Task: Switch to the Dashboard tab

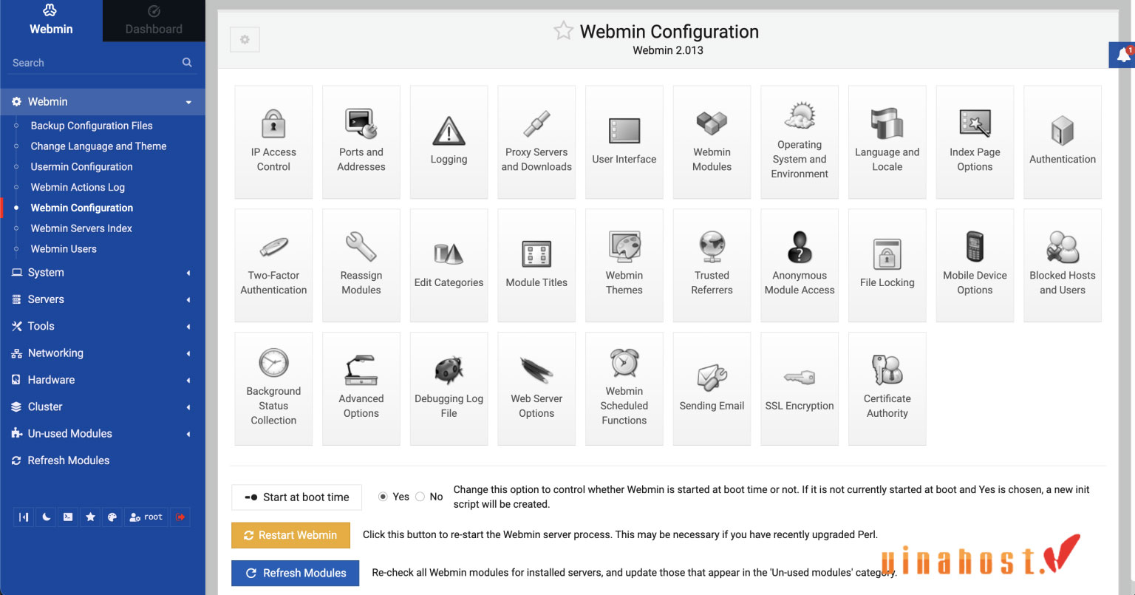Action: [x=154, y=20]
